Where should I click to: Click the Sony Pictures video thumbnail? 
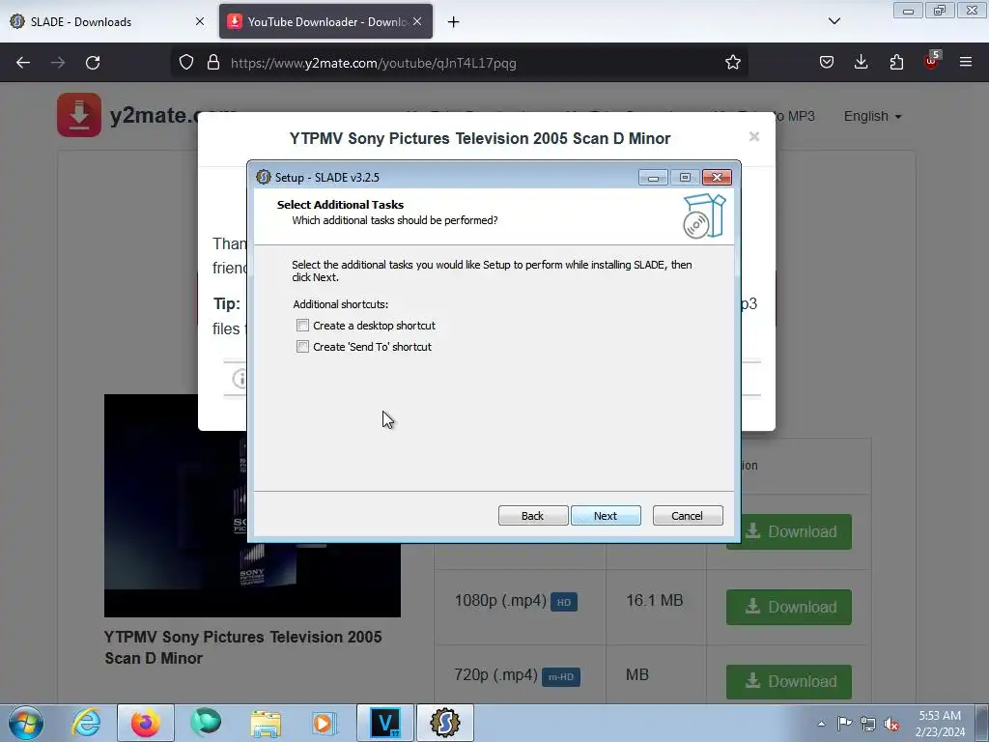[252, 505]
